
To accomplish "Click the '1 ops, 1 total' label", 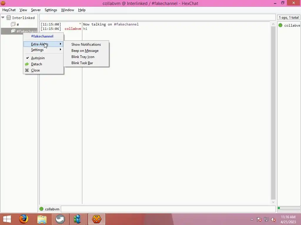I will 289,17.
